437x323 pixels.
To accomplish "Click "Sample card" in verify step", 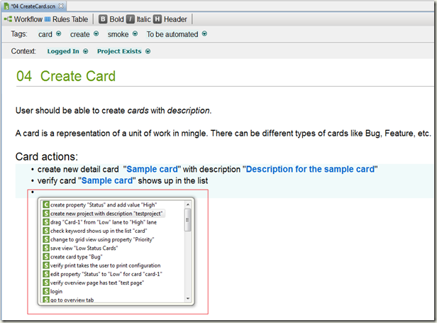I will pos(107,181).
